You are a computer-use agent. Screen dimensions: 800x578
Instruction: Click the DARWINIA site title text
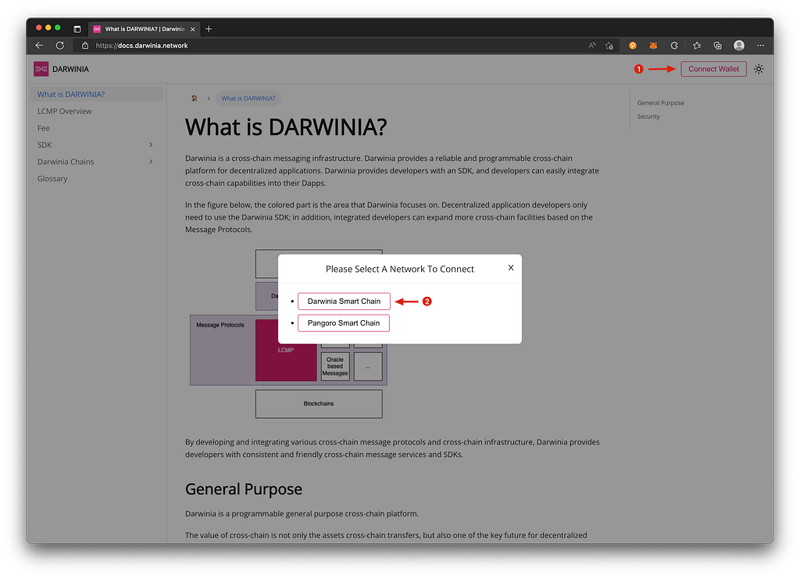click(x=70, y=69)
